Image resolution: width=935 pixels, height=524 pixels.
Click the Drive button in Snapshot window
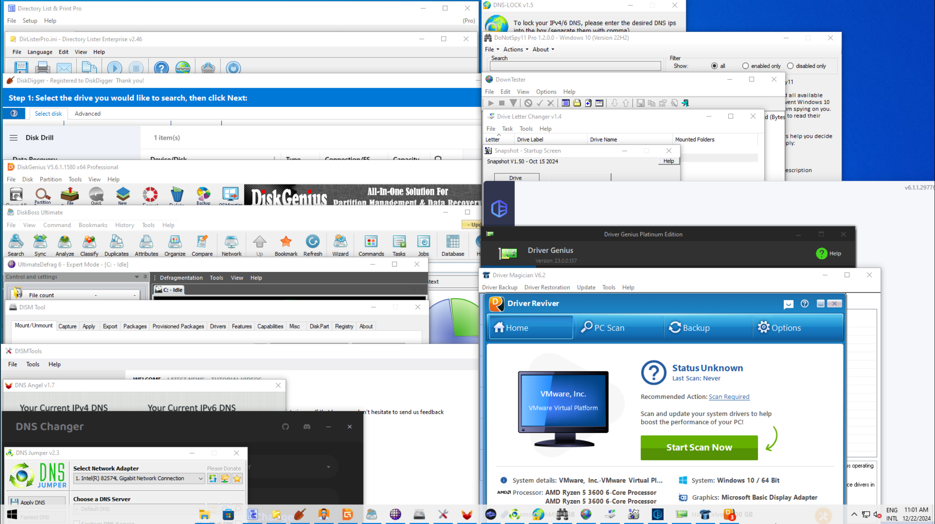point(516,178)
